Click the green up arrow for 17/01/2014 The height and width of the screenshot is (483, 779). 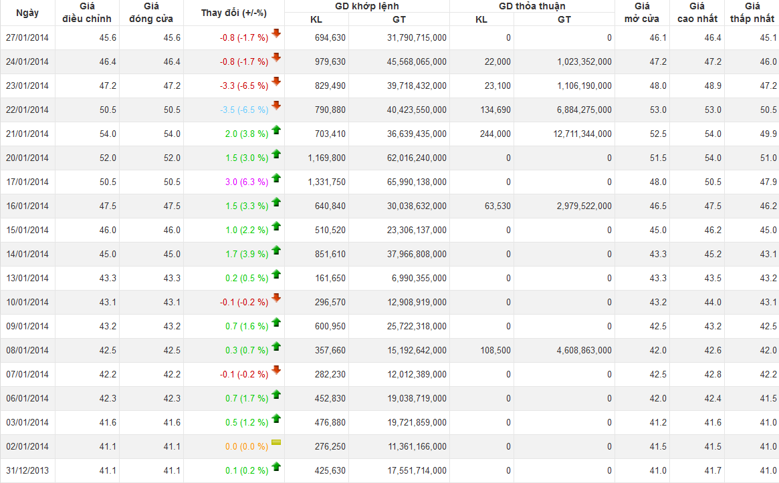[x=276, y=178]
